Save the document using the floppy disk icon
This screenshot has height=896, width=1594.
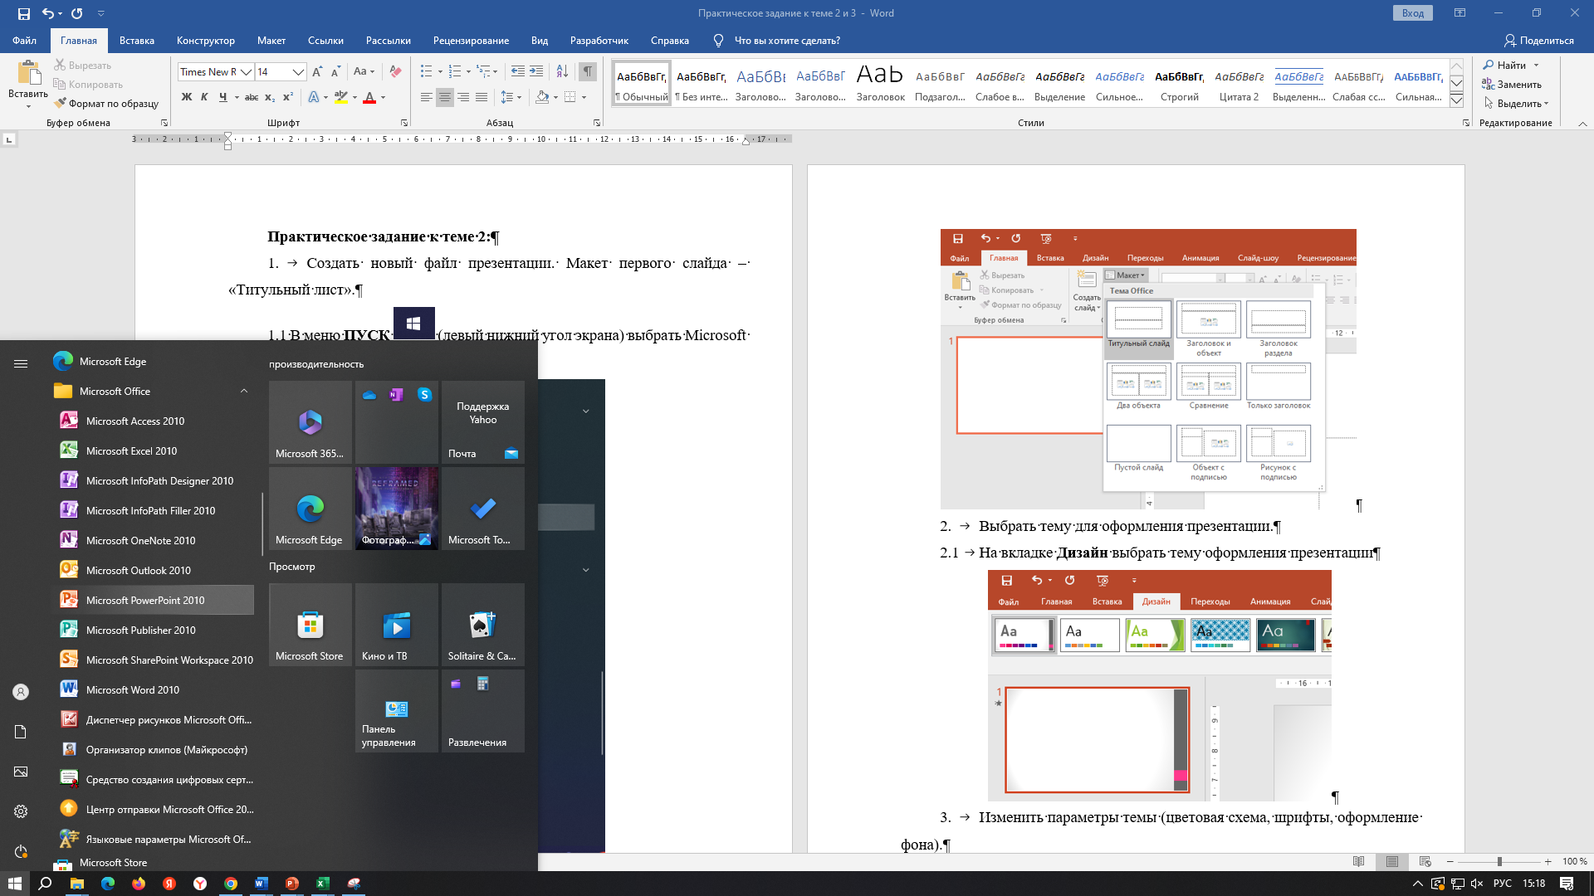click(23, 13)
